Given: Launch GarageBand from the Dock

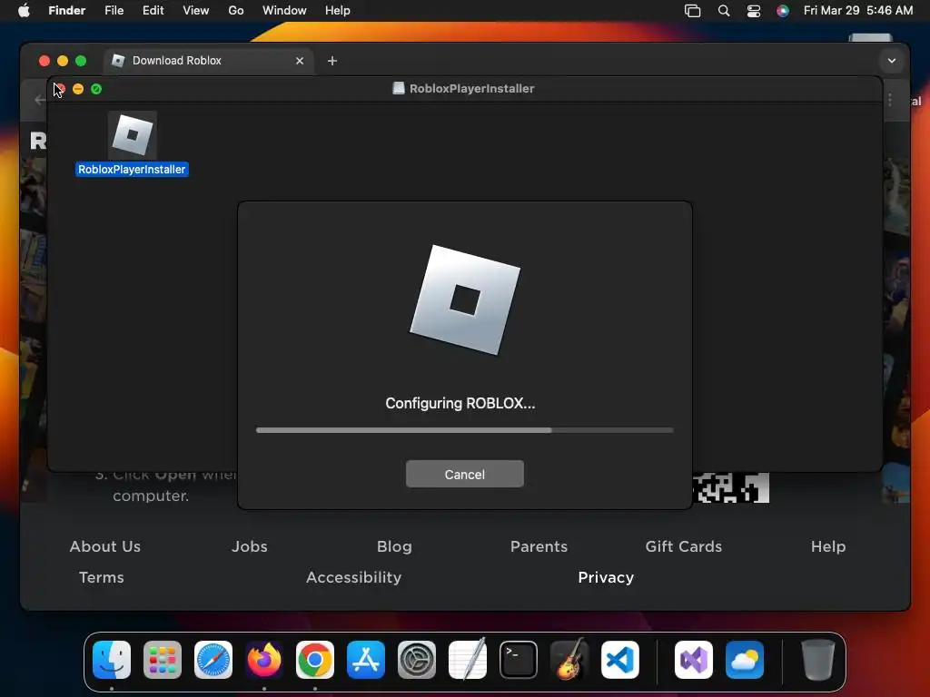Looking at the screenshot, I should 569,660.
